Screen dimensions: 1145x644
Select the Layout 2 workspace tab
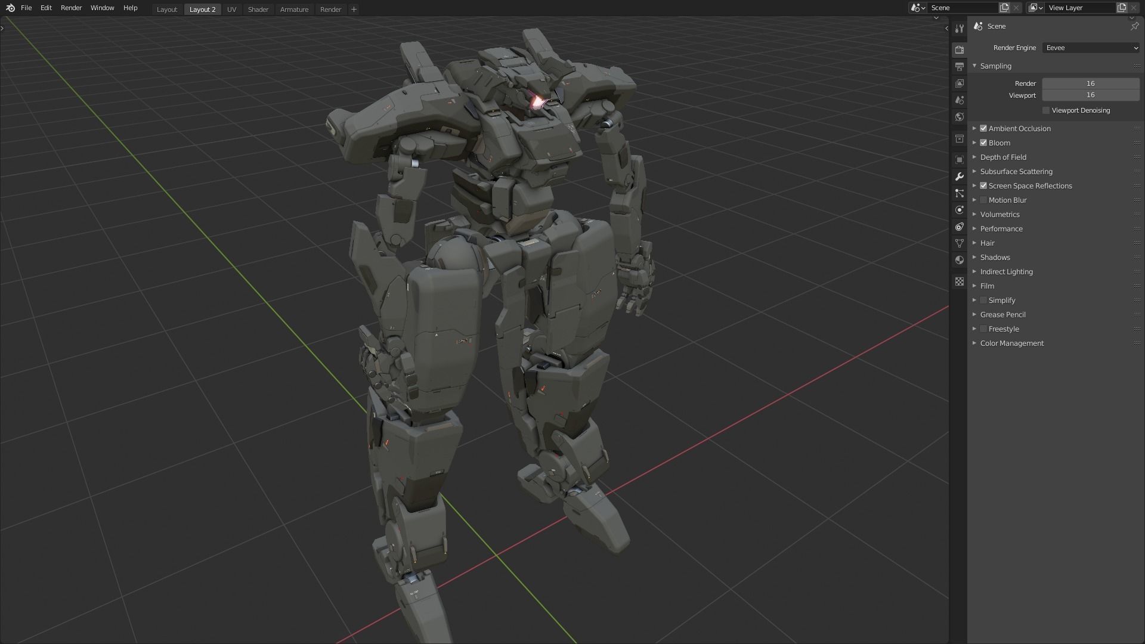pyautogui.click(x=203, y=10)
